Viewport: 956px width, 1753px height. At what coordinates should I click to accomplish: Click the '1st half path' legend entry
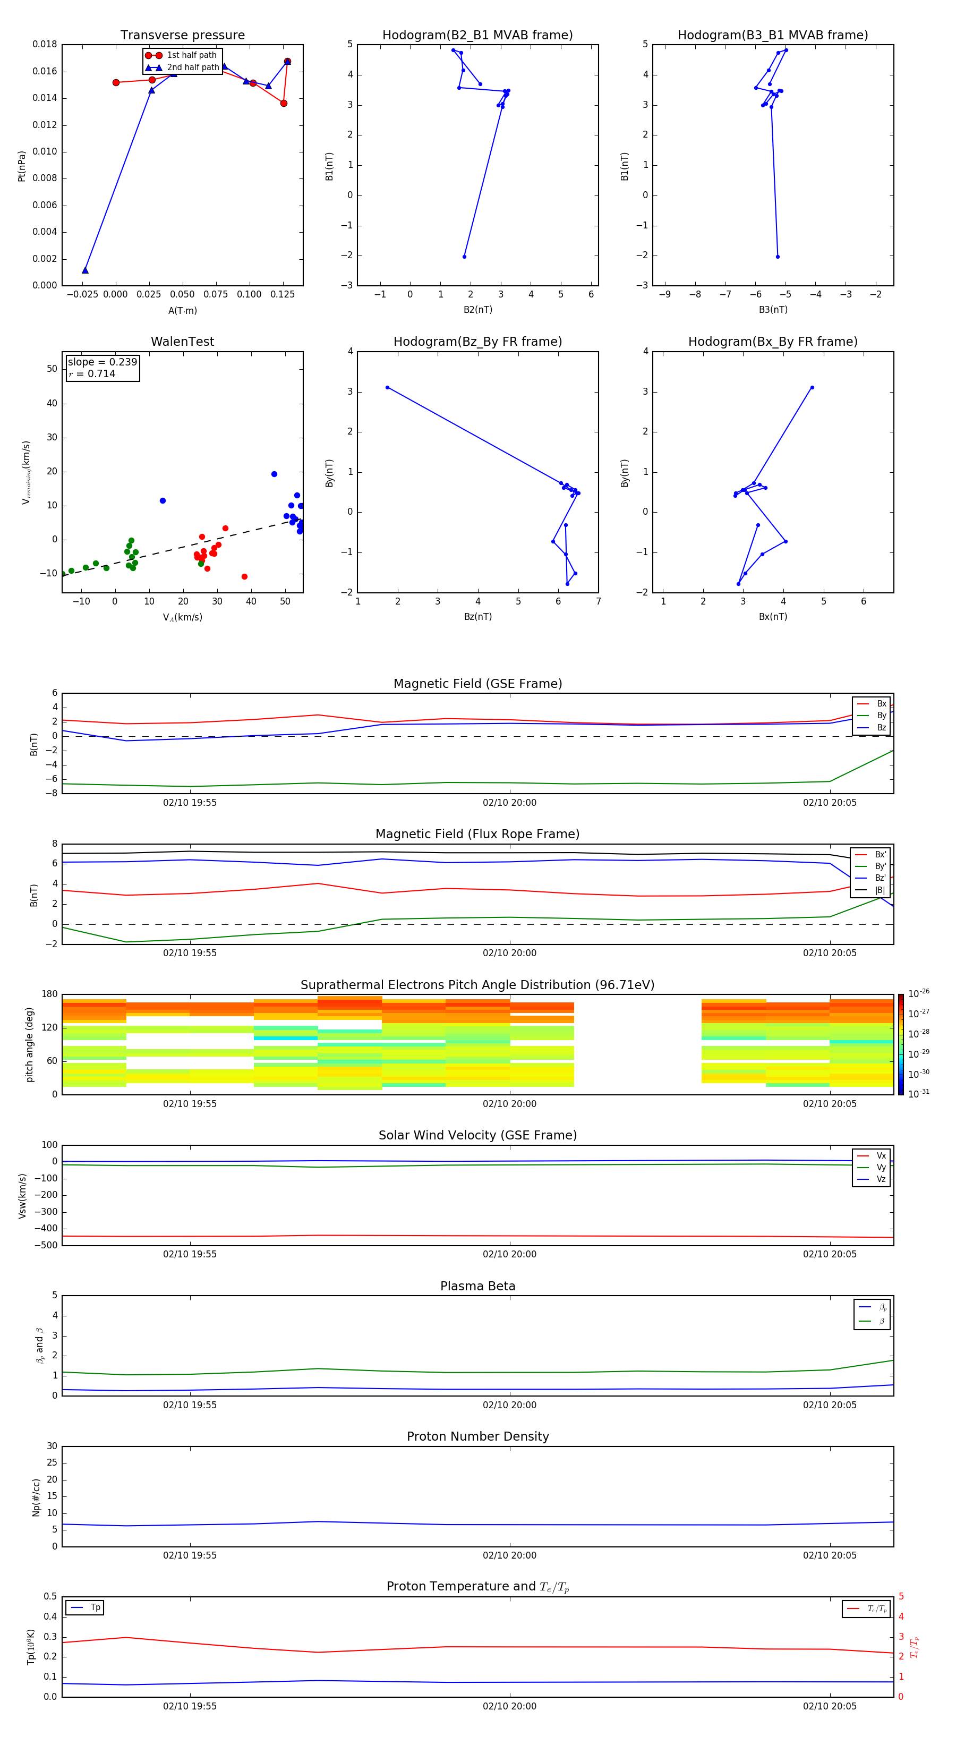(182, 55)
